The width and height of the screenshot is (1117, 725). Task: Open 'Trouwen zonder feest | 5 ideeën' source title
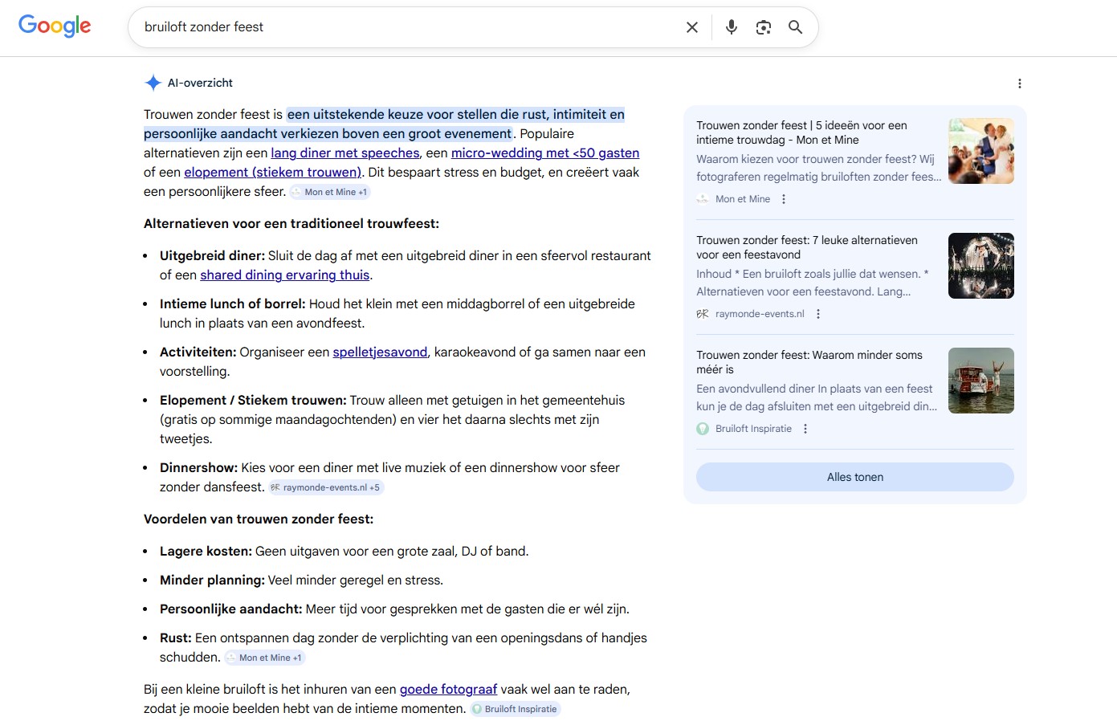point(801,132)
